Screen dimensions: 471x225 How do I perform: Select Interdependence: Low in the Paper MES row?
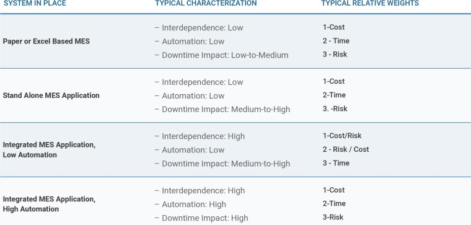coord(203,28)
